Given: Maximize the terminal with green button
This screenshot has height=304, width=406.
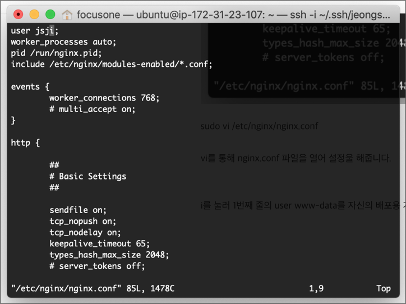Looking at the screenshot, I should (x=50, y=15).
